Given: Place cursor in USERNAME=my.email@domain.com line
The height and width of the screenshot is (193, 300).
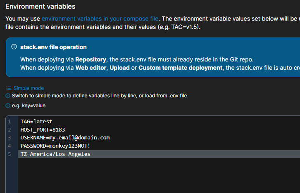Looking at the screenshot, I should 65,138.
